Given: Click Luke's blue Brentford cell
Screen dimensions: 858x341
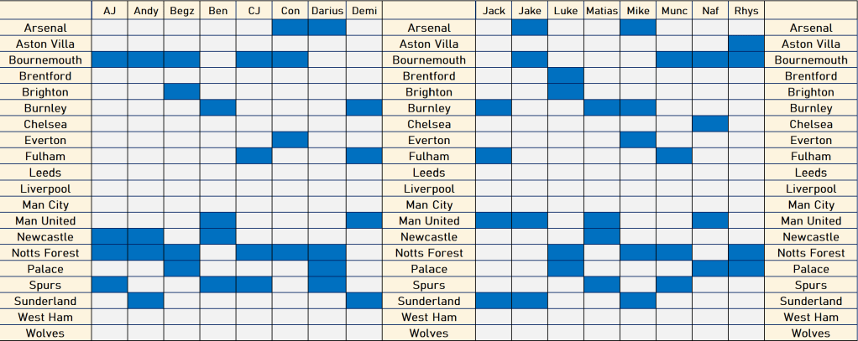Looking at the screenshot, I should [566, 76].
